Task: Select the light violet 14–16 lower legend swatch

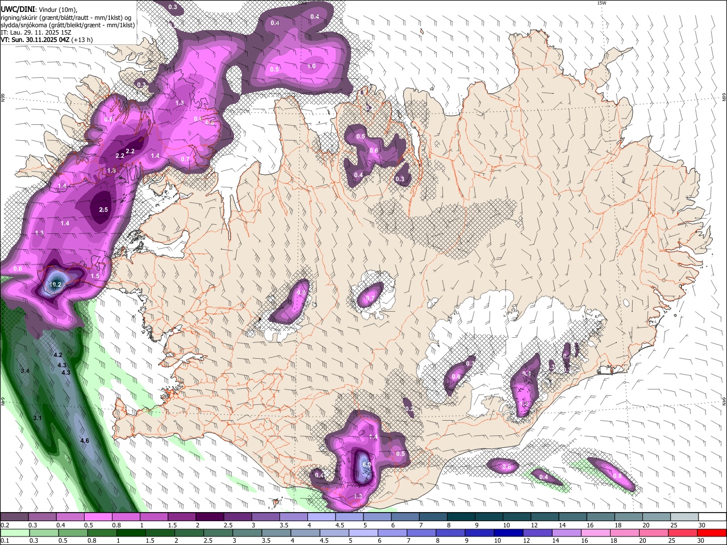Action: coord(566,533)
